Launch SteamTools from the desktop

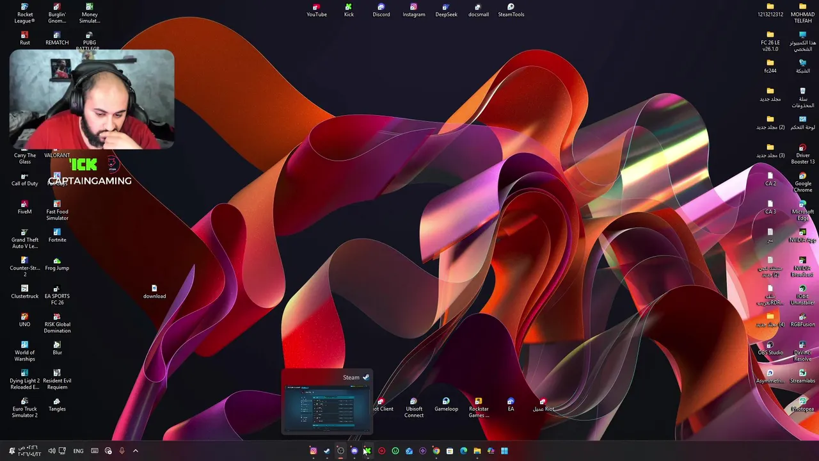pos(511,10)
